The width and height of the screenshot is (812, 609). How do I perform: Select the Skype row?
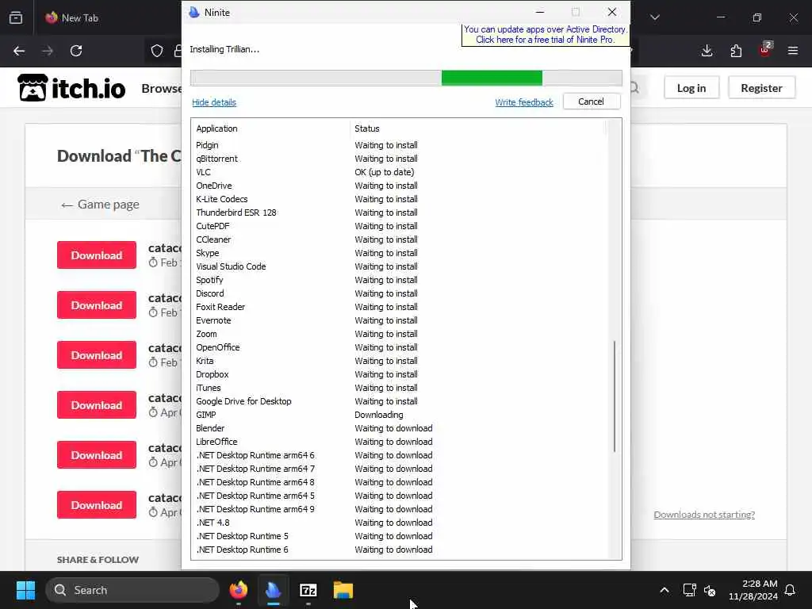pos(400,253)
